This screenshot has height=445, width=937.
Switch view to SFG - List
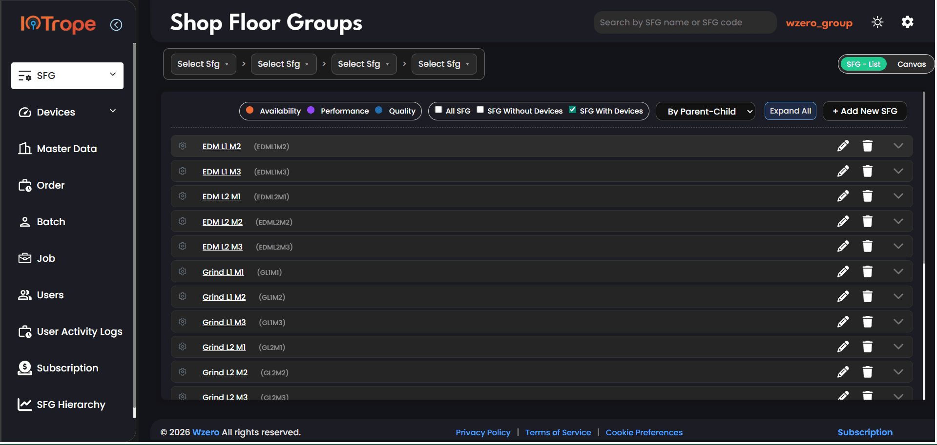863,64
